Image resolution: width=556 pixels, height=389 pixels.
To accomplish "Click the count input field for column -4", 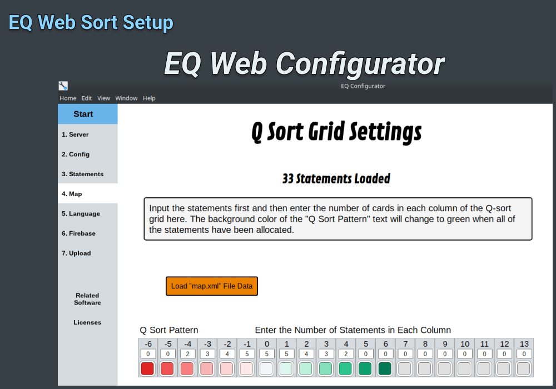I will [187, 354].
